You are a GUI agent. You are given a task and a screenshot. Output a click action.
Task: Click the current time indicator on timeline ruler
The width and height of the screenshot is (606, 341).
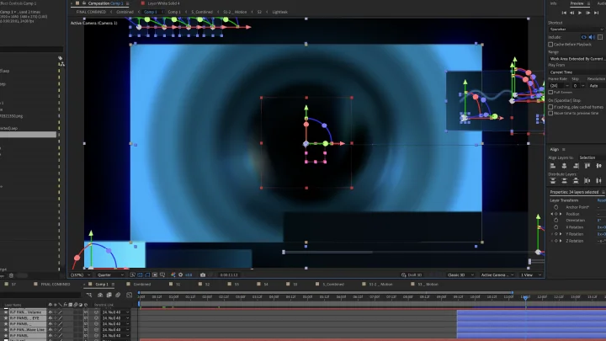tap(525, 297)
